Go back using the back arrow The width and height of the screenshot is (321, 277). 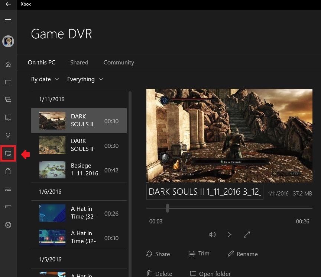pyautogui.click(x=9, y=4)
